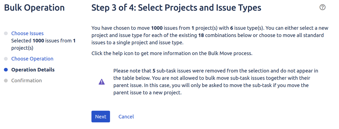339x129 pixels.
Task: Click the grey dot beside Confirmation
Action: (6, 81)
